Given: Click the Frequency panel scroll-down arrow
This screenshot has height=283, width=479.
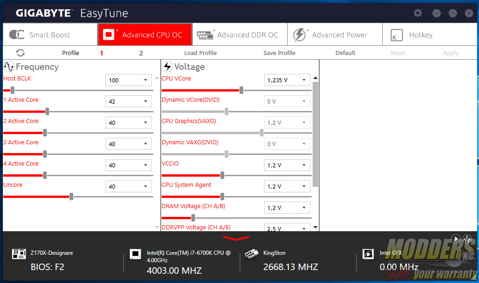Looking at the screenshot, I should 157,227.
